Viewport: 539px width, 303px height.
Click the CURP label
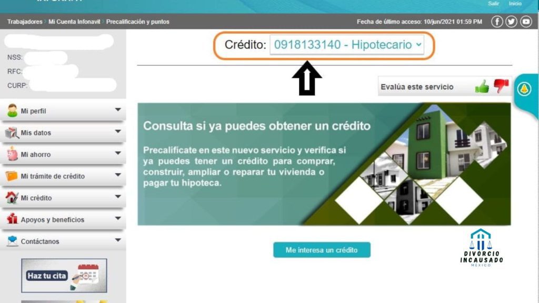[17, 86]
